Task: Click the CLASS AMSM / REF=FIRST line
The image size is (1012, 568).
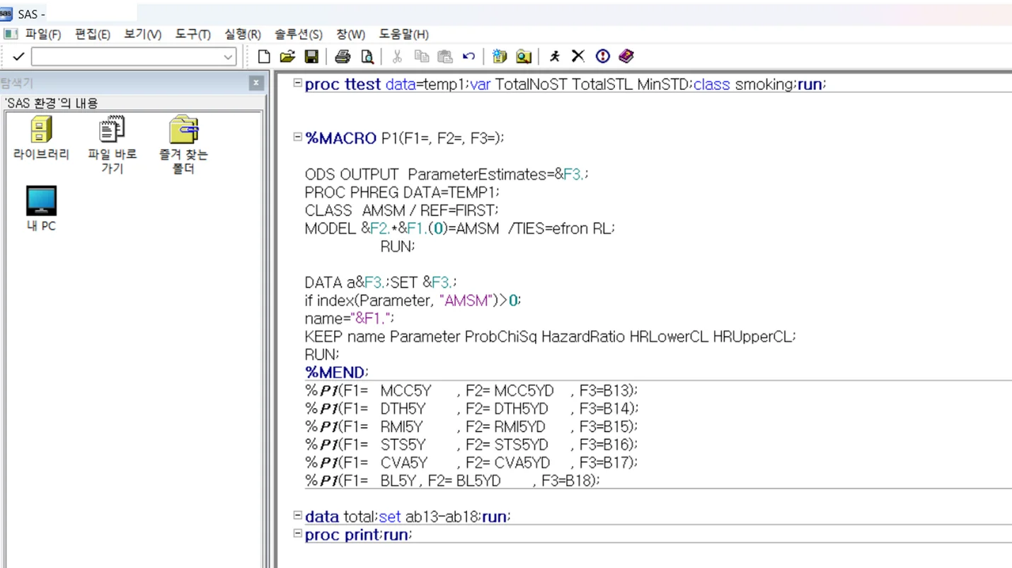Action: point(401,210)
